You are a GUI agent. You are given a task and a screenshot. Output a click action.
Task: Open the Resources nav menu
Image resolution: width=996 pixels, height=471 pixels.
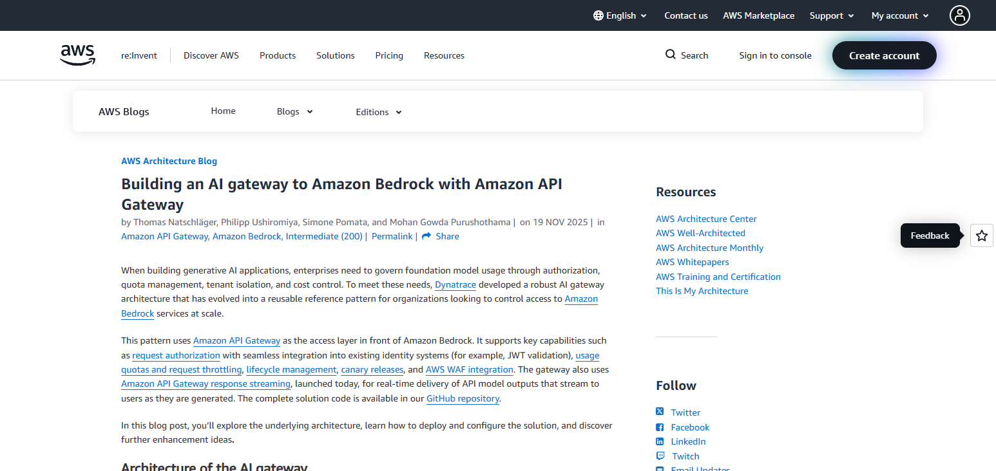click(444, 55)
